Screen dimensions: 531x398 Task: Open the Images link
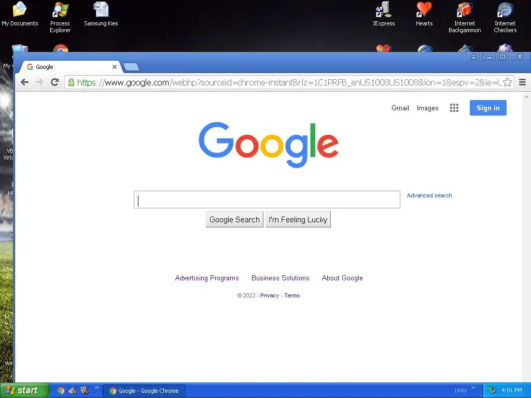pyautogui.click(x=427, y=108)
